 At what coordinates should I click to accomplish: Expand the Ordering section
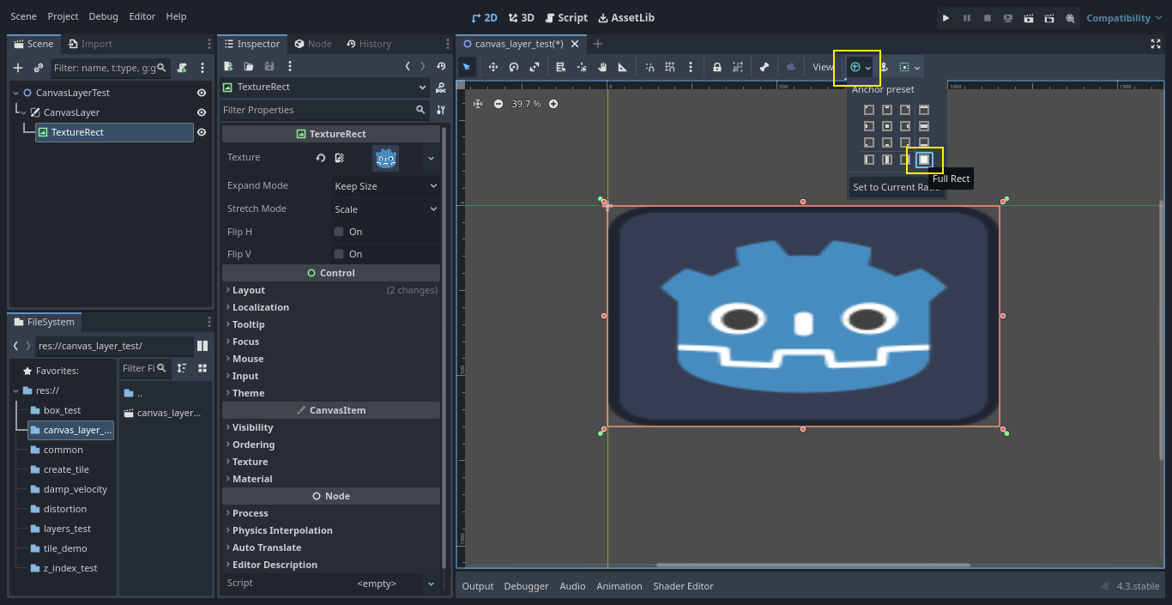tap(331, 445)
